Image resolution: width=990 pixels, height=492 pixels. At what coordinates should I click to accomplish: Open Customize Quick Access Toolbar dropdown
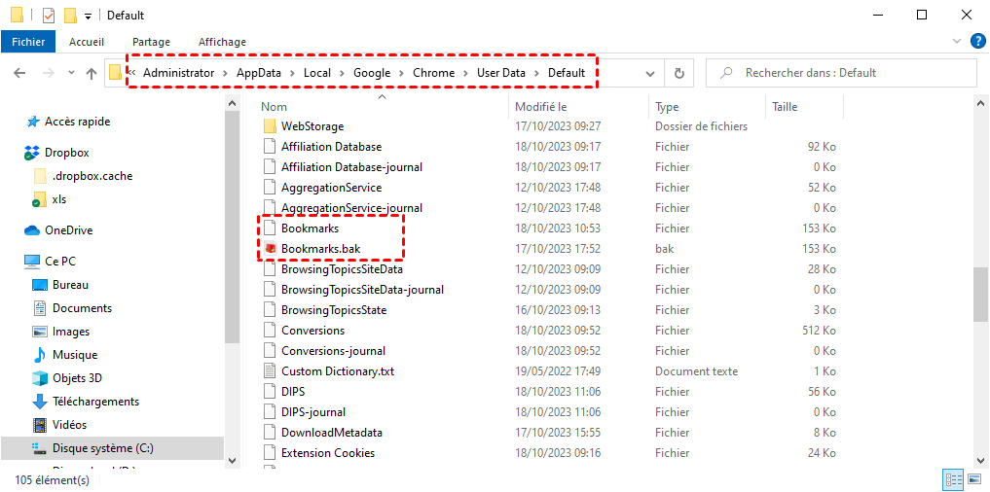(x=88, y=16)
